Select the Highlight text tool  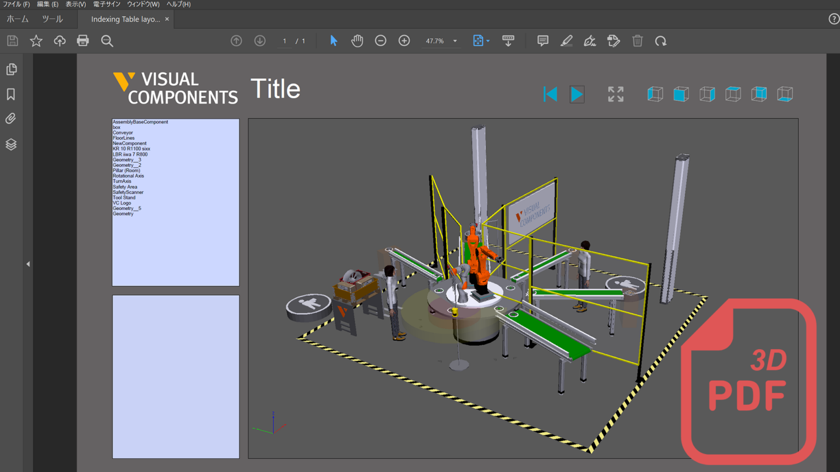[567, 40]
